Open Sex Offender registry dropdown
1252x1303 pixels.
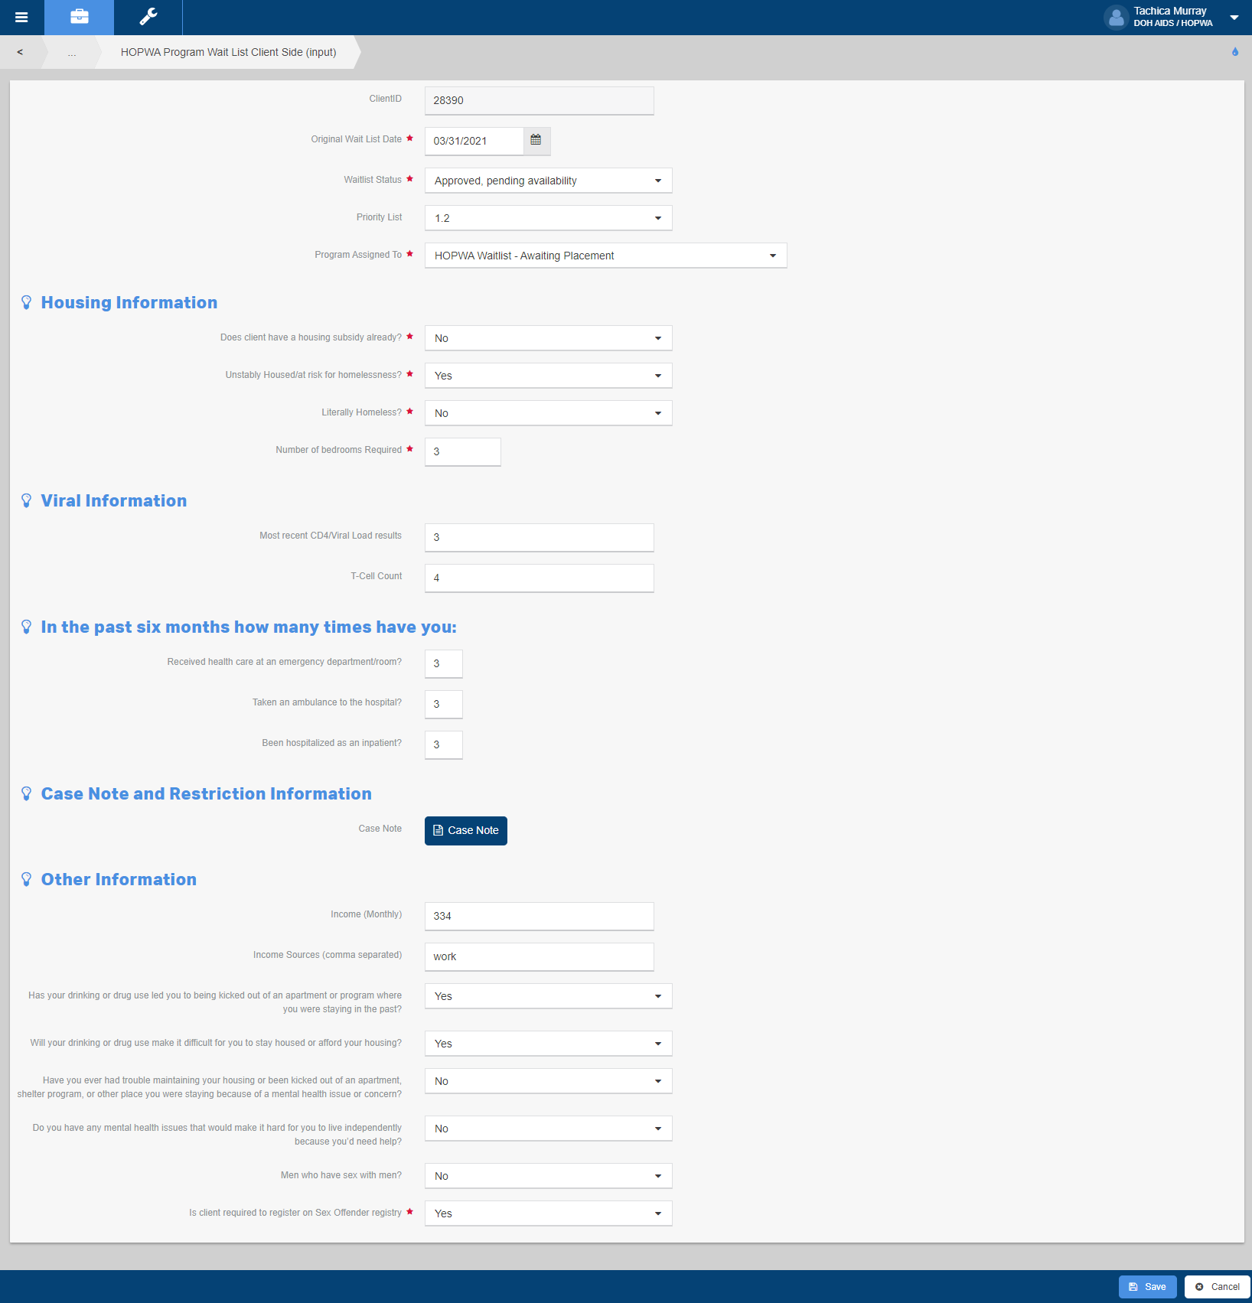(548, 1213)
